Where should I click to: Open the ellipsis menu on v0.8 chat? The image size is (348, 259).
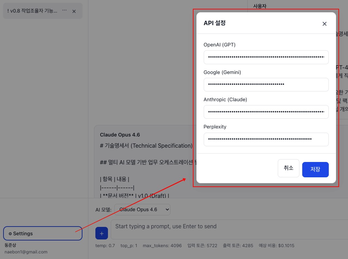(64, 11)
